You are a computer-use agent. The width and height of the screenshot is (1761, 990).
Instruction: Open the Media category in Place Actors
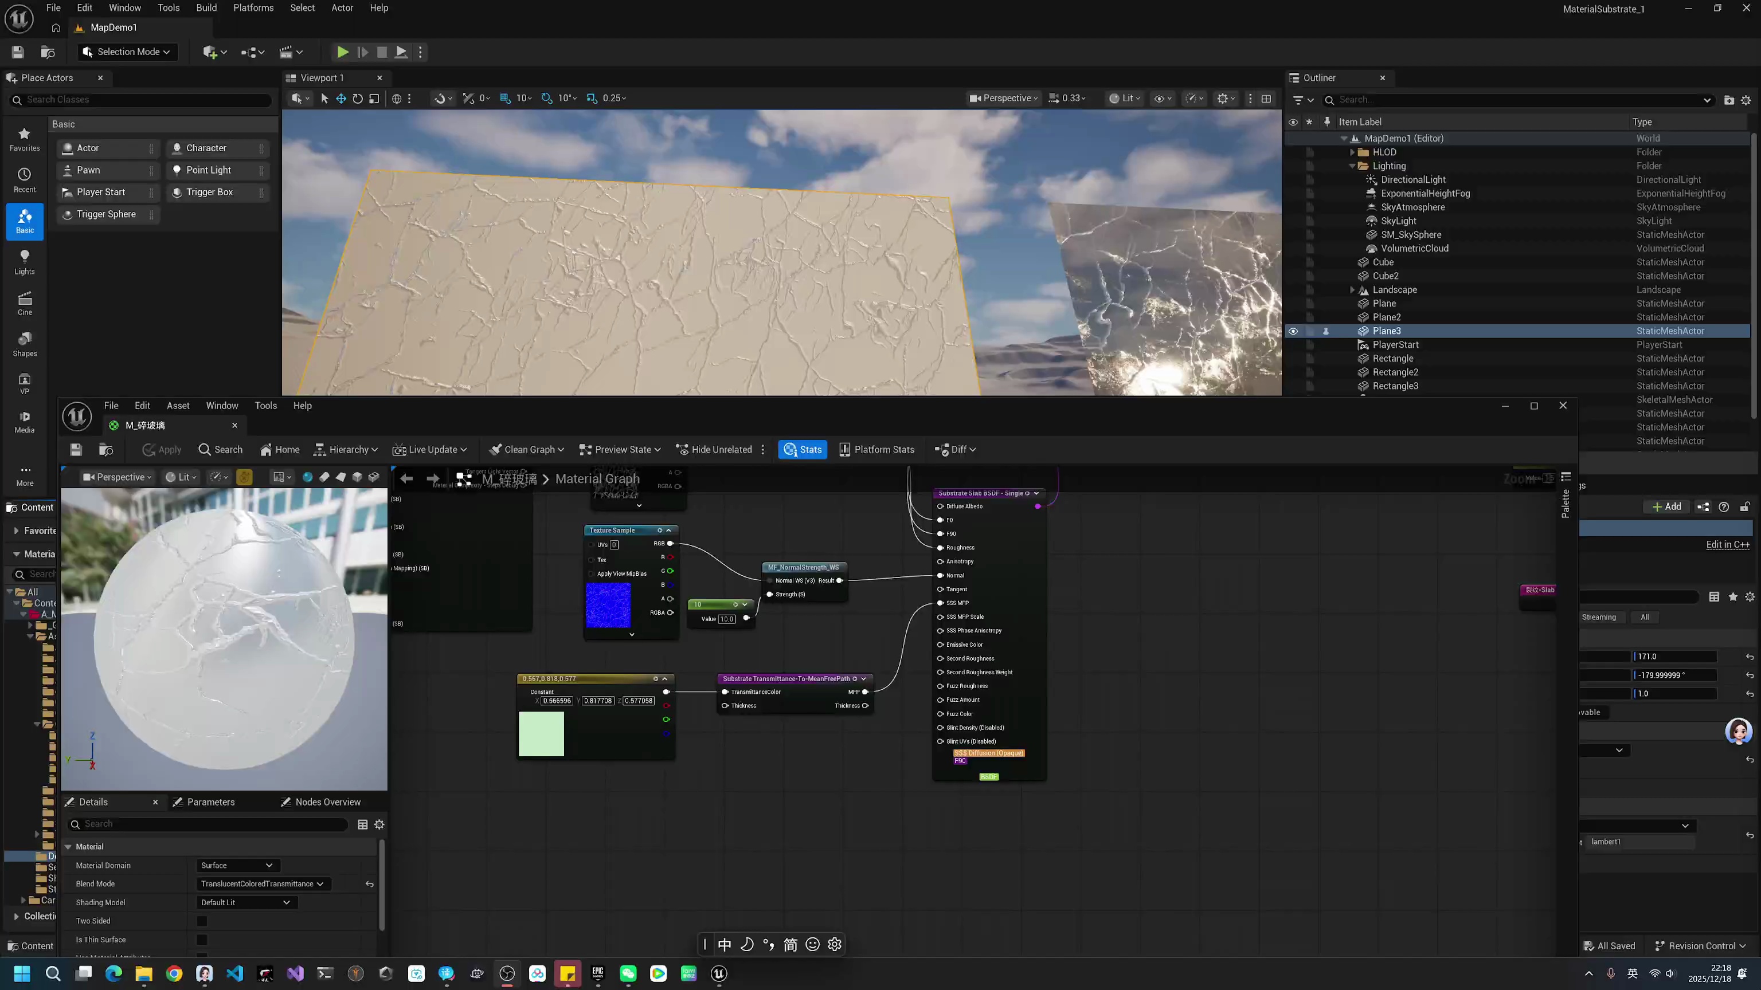[25, 422]
